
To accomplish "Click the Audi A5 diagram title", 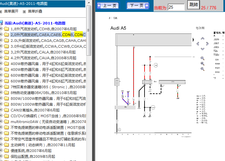I will point(118,28).
